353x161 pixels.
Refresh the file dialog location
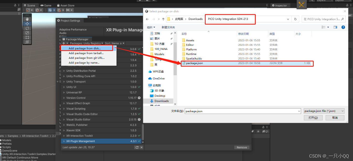pyautogui.click(x=295, y=19)
